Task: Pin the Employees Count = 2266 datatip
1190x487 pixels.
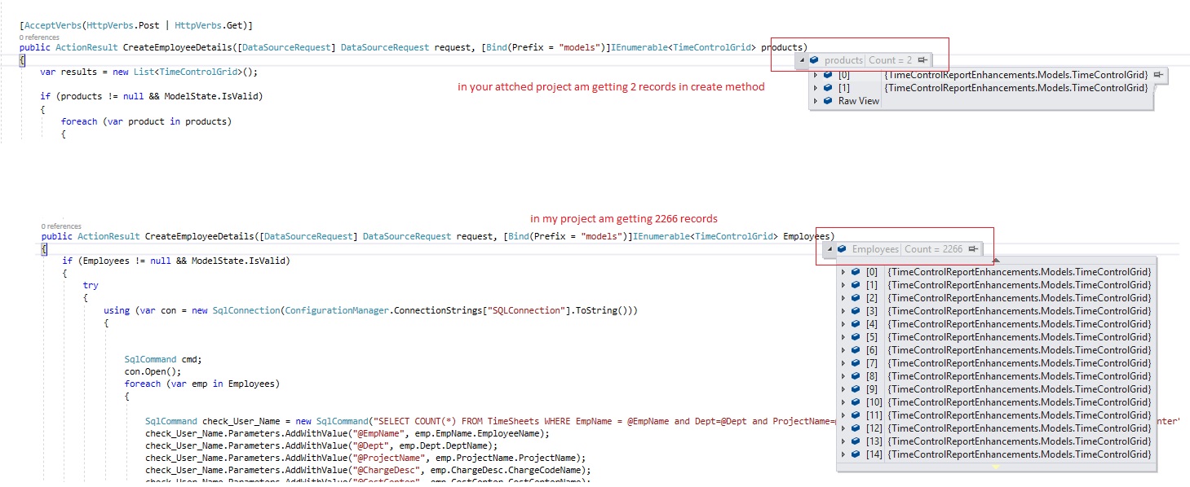Action: tap(974, 249)
